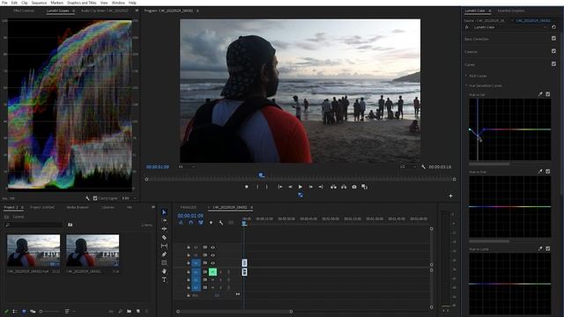Toggle Linked Selection in timeline
Screen dimensions: 564x317
(201, 223)
